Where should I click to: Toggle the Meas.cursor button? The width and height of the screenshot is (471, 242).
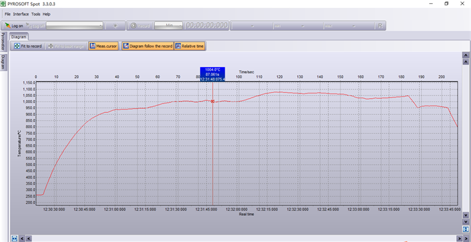click(x=104, y=46)
